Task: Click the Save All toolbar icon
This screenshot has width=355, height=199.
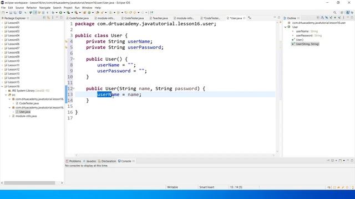Action: click(x=15, y=13)
